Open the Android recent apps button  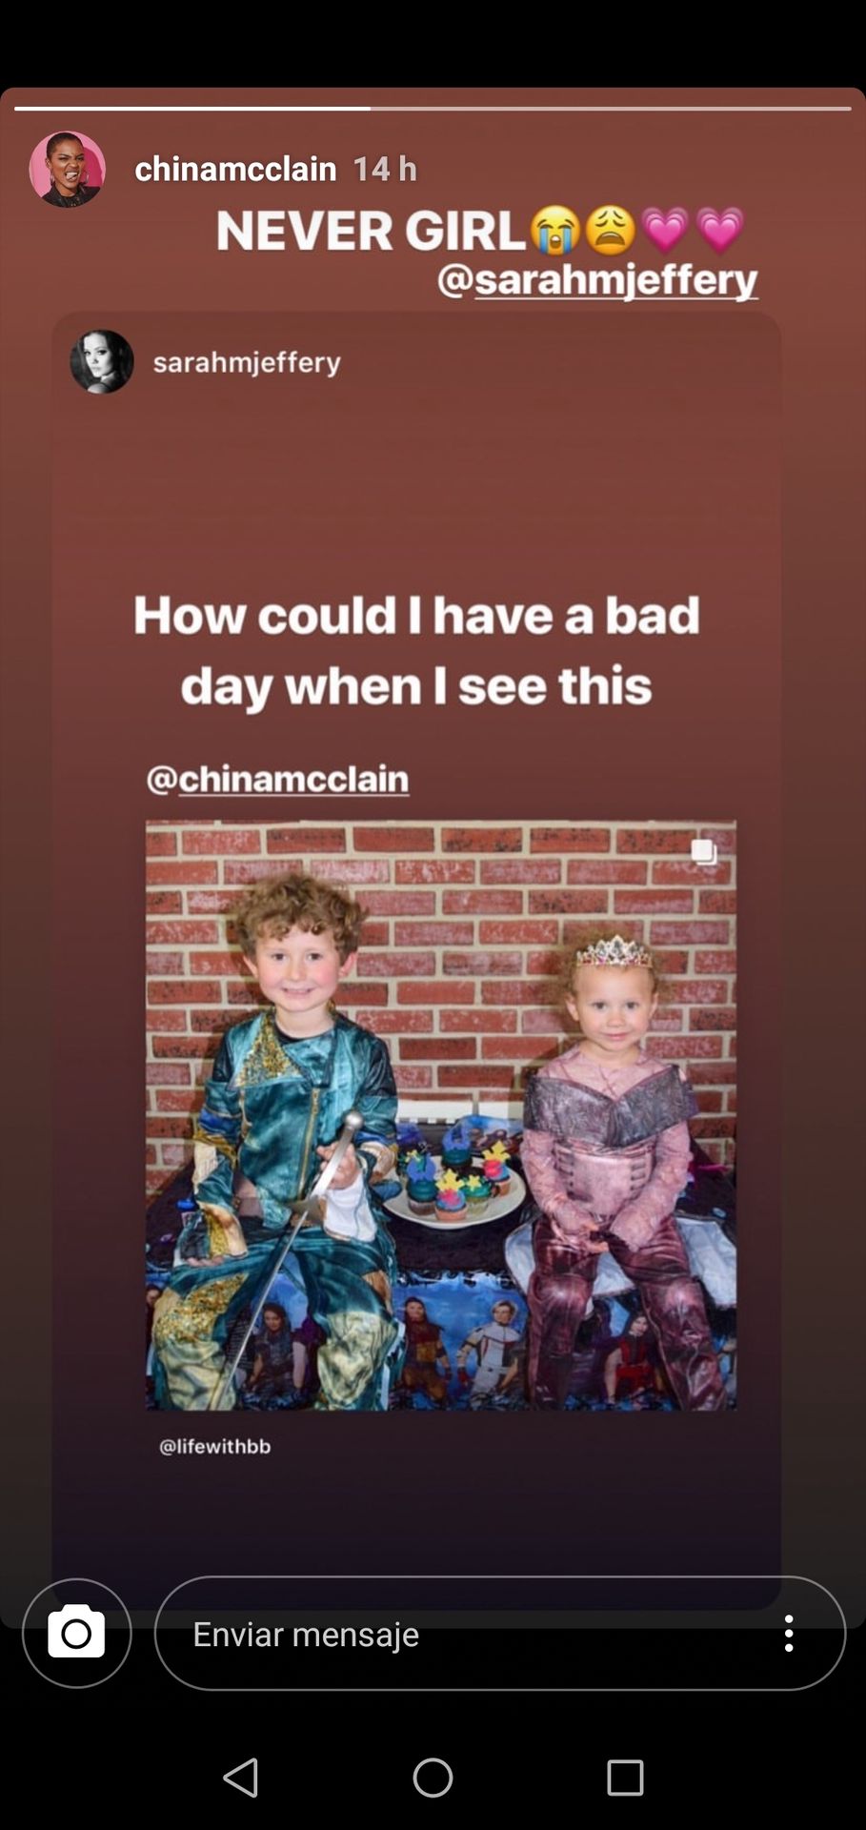(625, 1778)
